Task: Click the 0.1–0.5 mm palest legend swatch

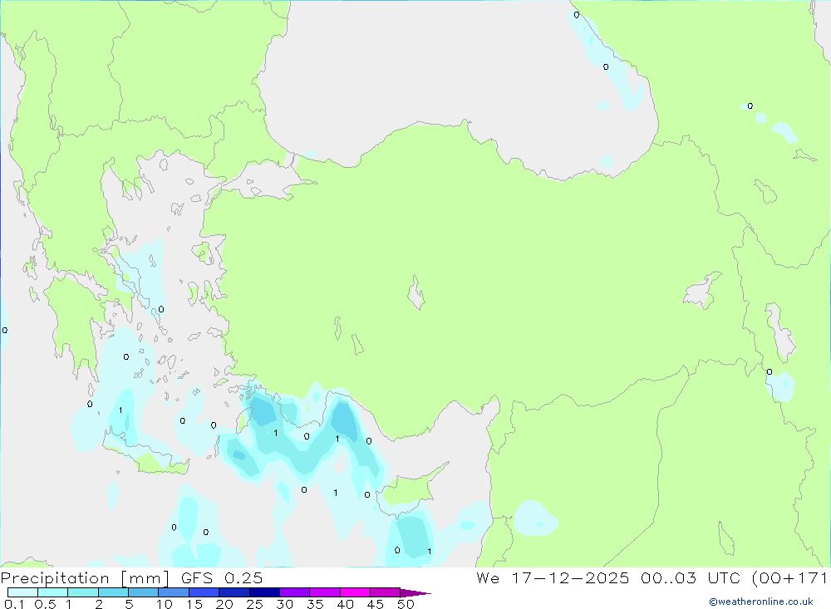Action: coord(22,592)
